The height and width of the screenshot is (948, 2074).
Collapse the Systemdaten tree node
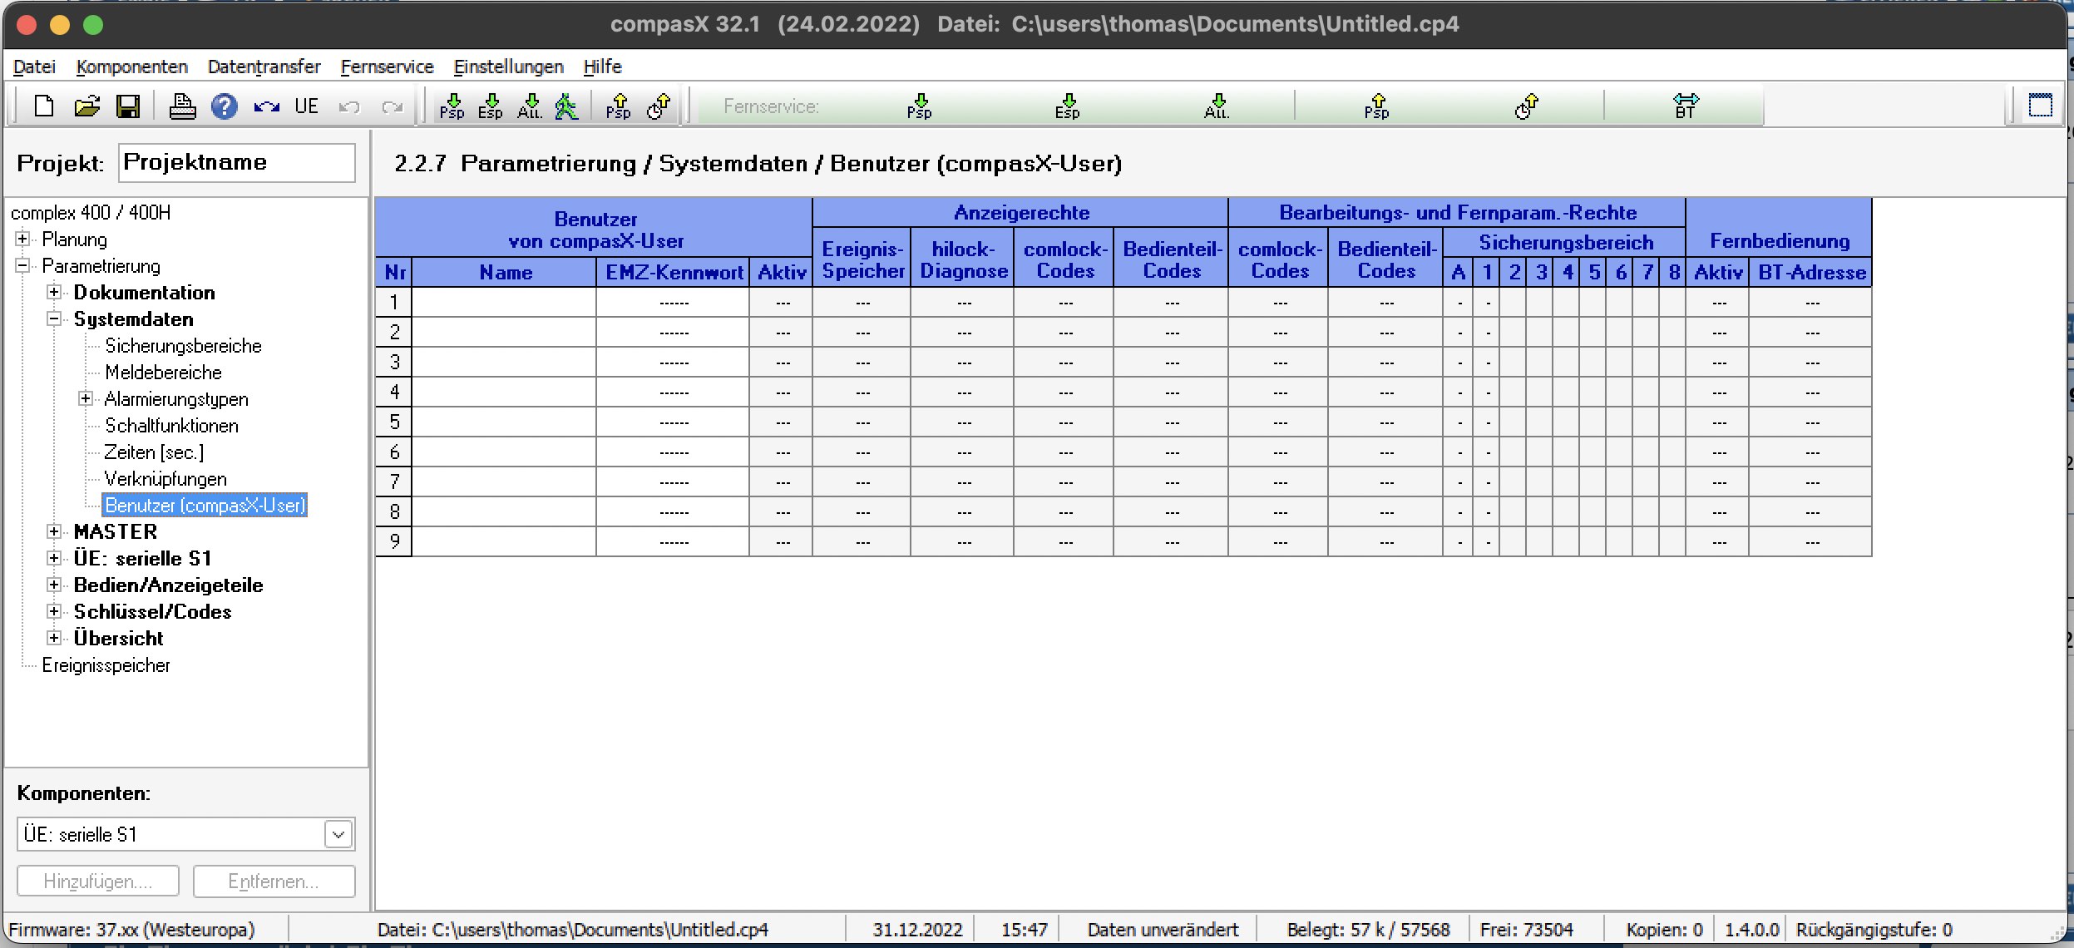click(x=54, y=319)
